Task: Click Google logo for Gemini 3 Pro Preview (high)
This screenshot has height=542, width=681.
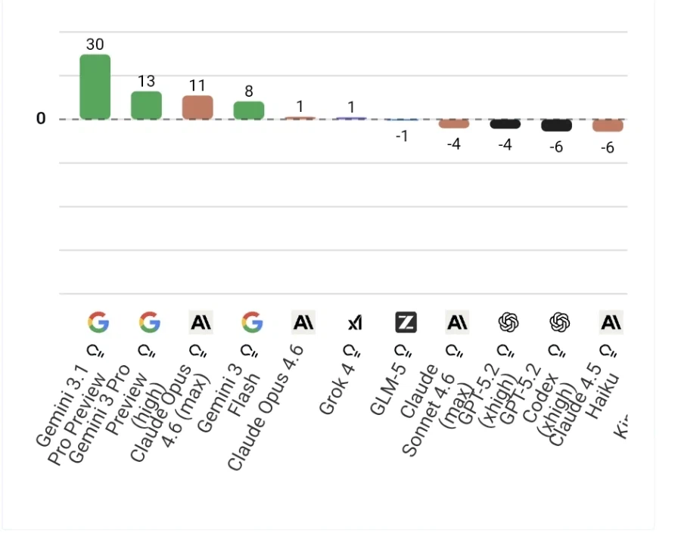Action: coord(150,323)
